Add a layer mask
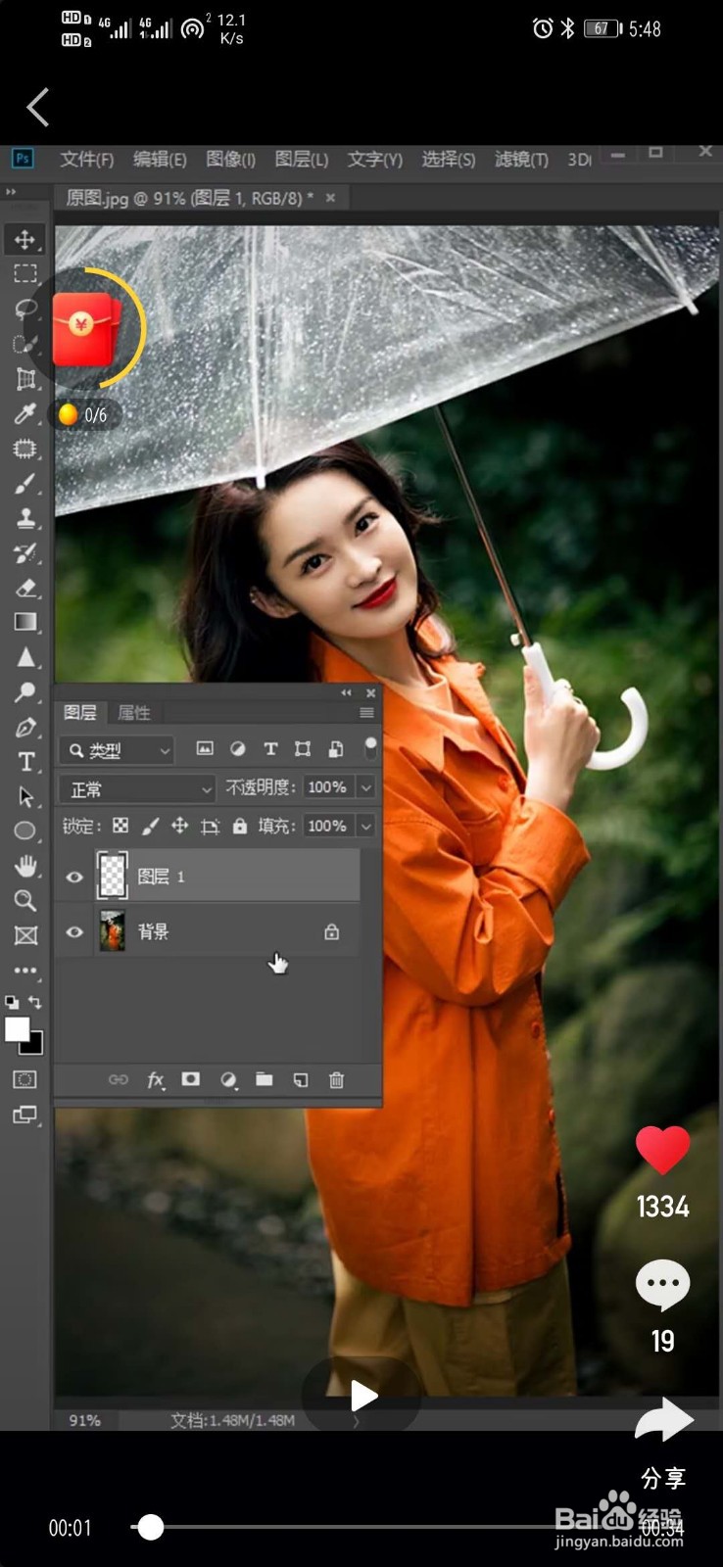Viewport: 723px width, 1567px height. tap(191, 1079)
